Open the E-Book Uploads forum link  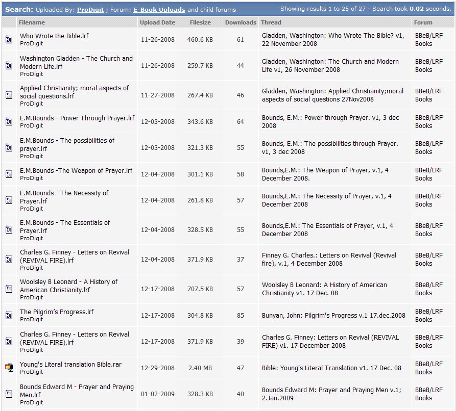pos(159,10)
